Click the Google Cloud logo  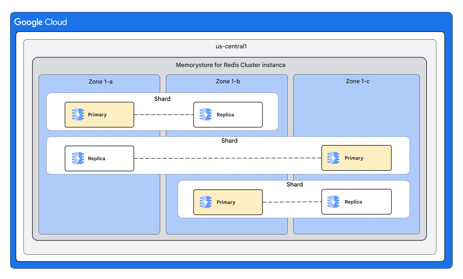pyautogui.click(x=41, y=22)
